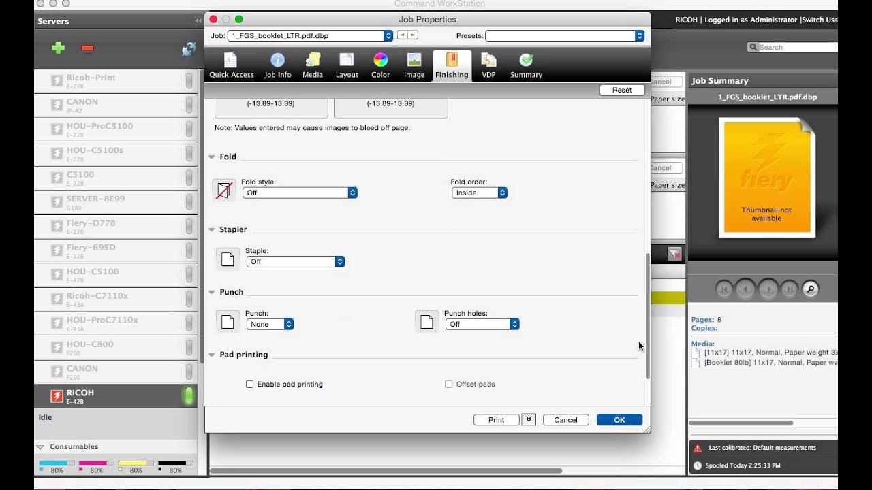Click the blue OK button

click(619, 420)
